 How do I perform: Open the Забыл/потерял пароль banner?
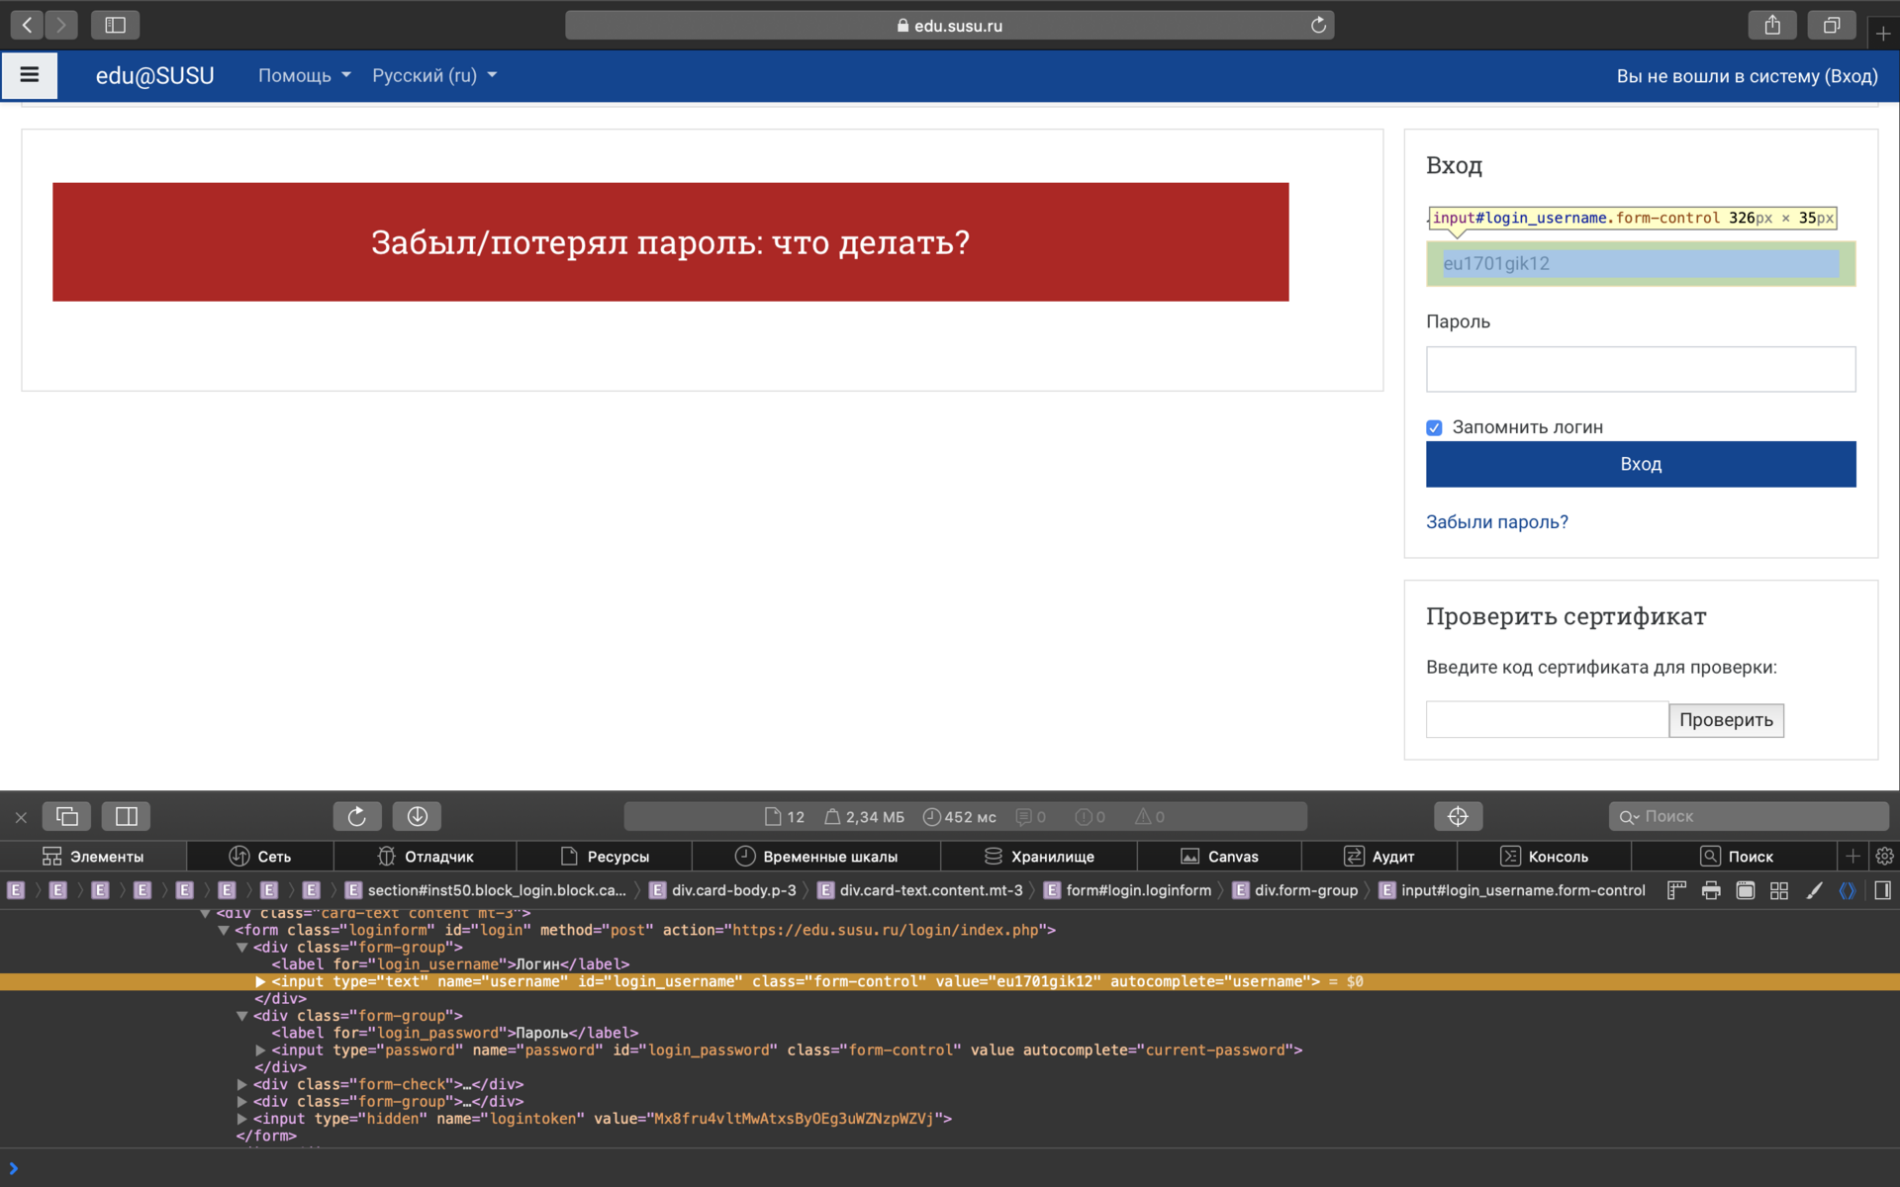click(x=671, y=241)
